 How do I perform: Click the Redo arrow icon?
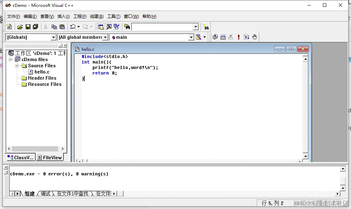(85, 27)
